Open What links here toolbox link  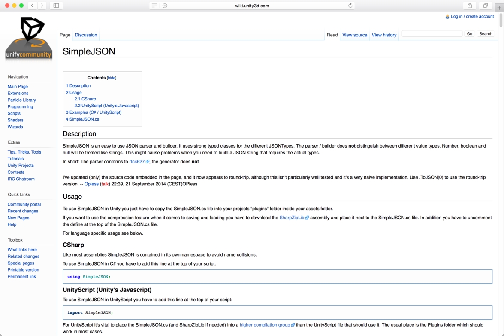(x=22, y=250)
